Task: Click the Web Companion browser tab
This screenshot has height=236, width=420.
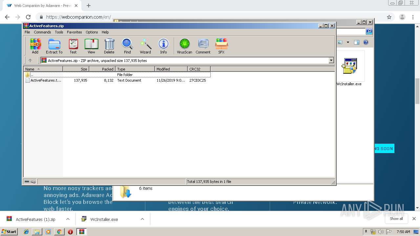Action: 43,6
